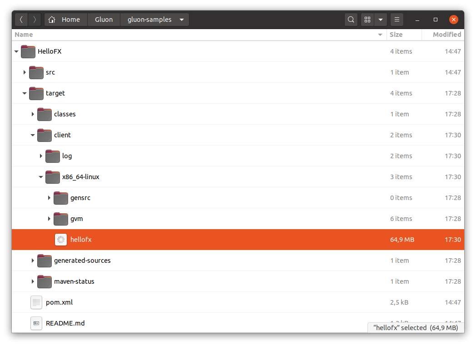
Task: Select the generated-sources folder icon
Action: 45,261
